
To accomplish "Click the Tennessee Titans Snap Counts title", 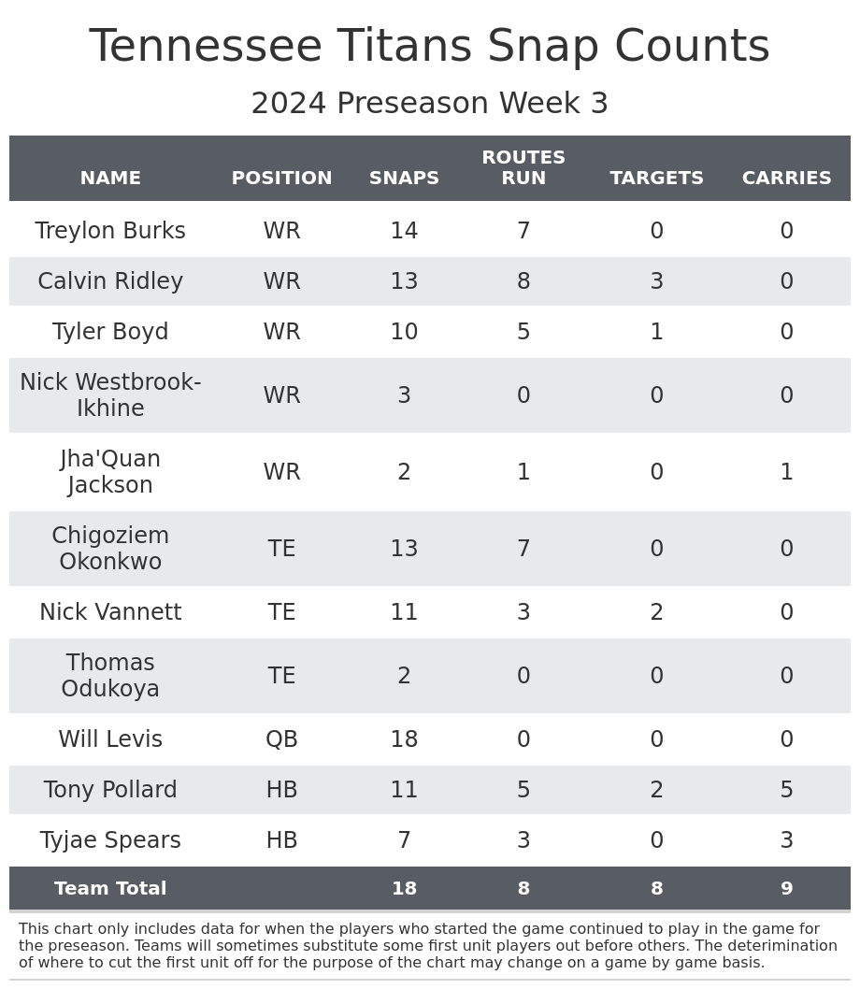I will pos(429,48).
